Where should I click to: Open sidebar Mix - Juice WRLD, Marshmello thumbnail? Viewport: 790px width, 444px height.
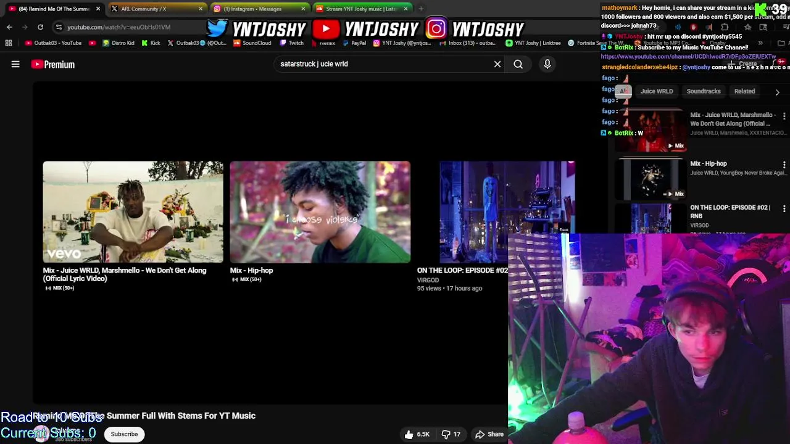(651, 131)
